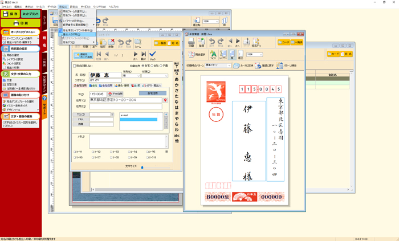399x241 pixels.
Task: Click the delete (削除) icon in card toolbar
Action: coord(112,43)
